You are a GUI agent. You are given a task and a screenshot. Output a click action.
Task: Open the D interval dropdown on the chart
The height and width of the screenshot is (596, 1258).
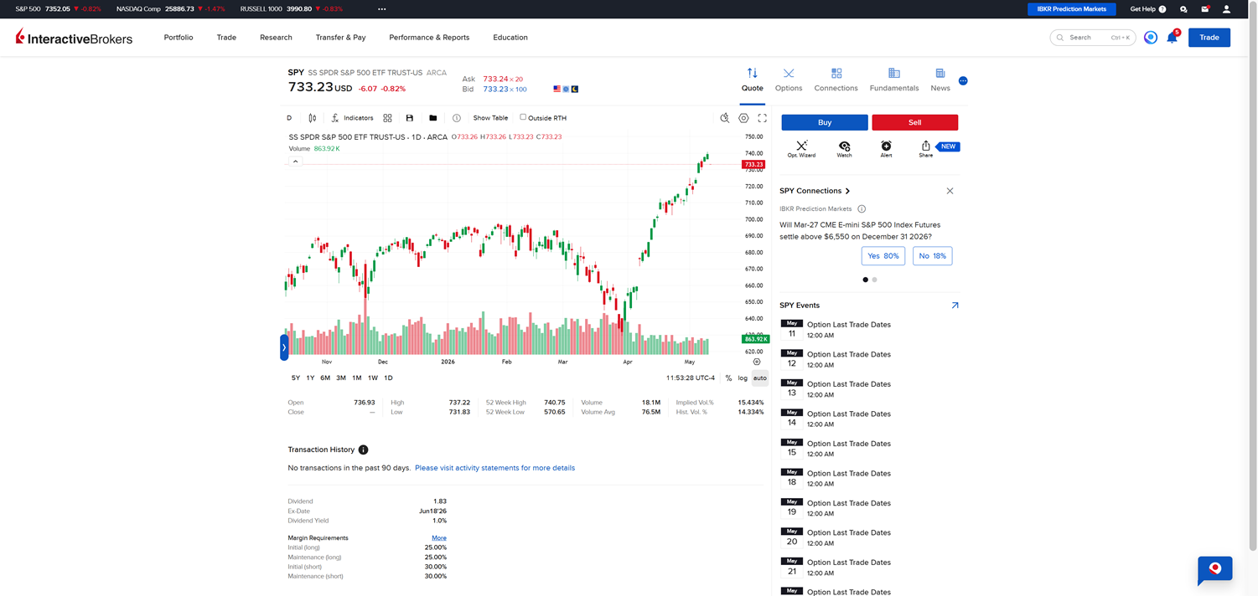tap(290, 118)
